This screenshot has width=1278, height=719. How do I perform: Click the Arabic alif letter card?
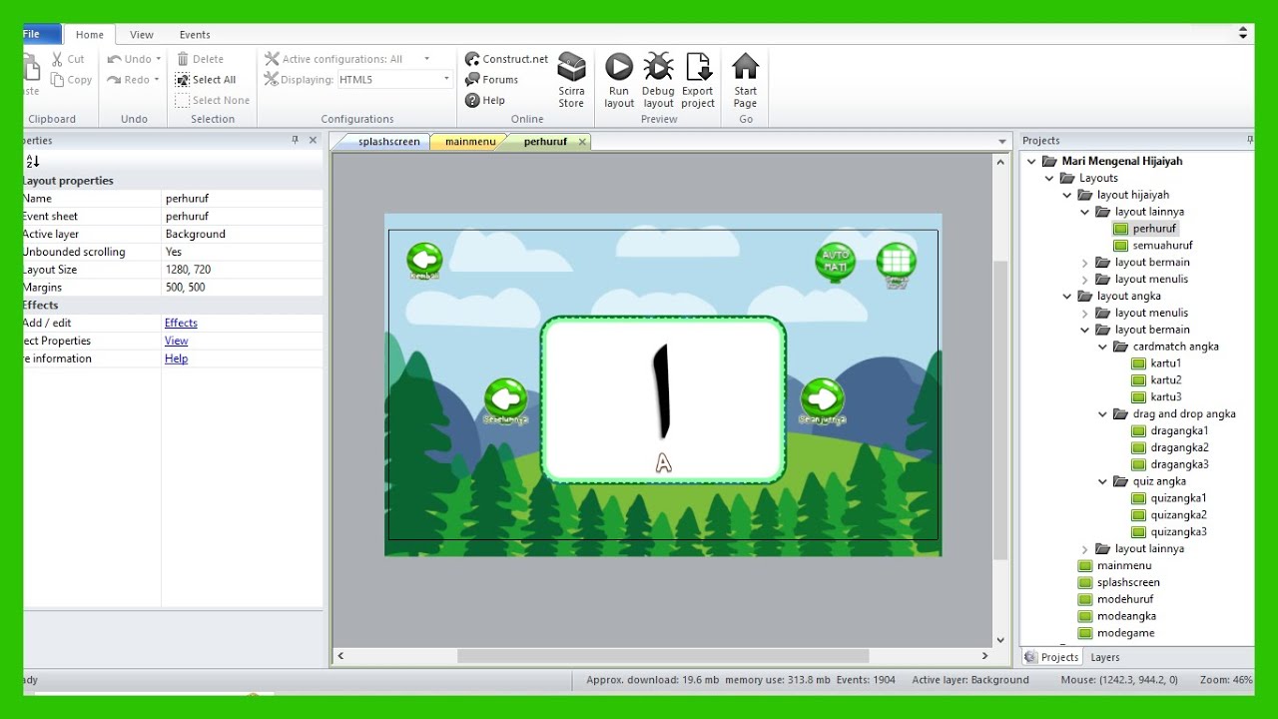click(663, 399)
